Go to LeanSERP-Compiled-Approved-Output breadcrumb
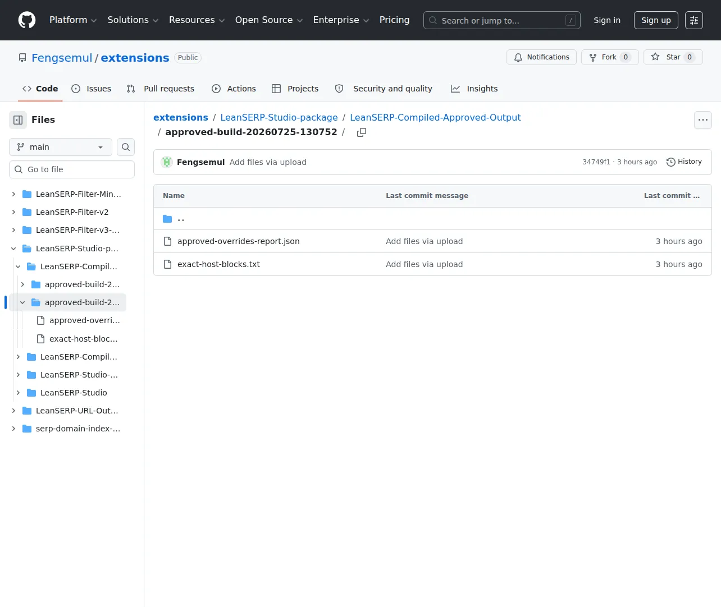The height and width of the screenshot is (607, 721). pyautogui.click(x=435, y=117)
